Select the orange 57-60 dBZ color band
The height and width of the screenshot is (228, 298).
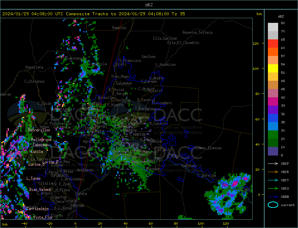(273, 52)
